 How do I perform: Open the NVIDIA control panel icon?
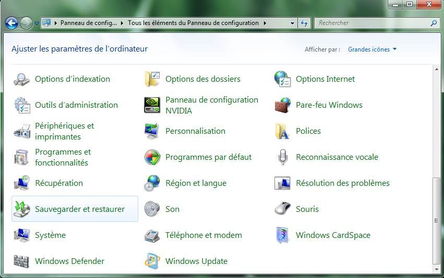click(x=152, y=105)
